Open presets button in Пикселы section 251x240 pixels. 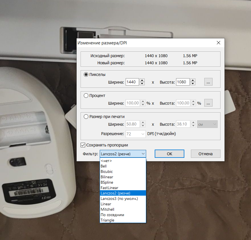(208, 82)
